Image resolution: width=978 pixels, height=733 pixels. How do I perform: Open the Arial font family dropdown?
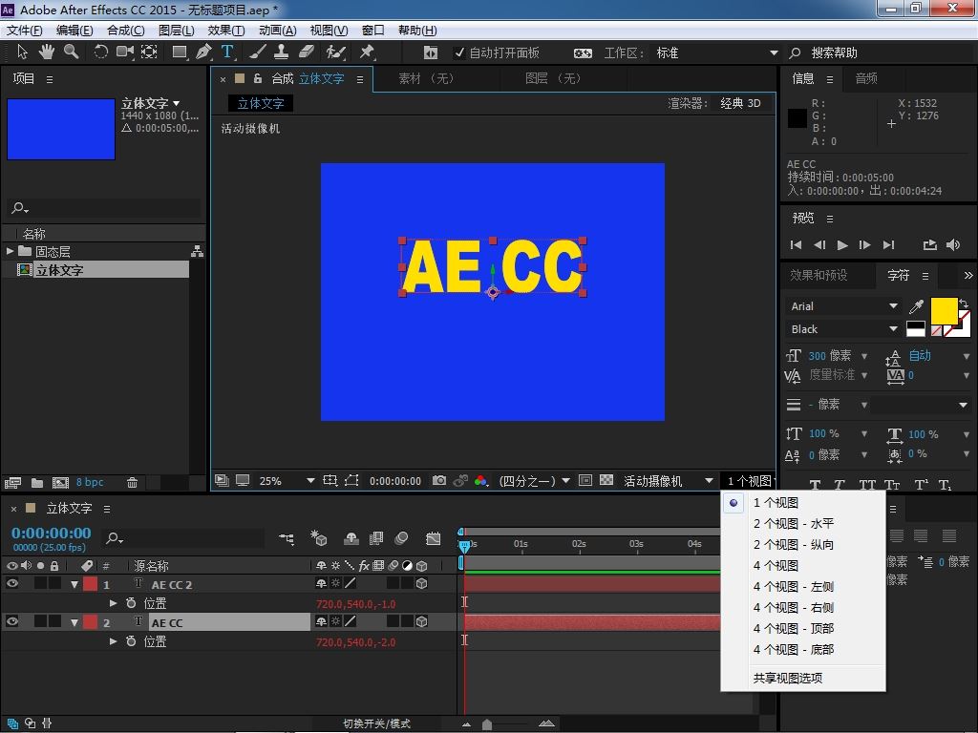click(x=843, y=306)
